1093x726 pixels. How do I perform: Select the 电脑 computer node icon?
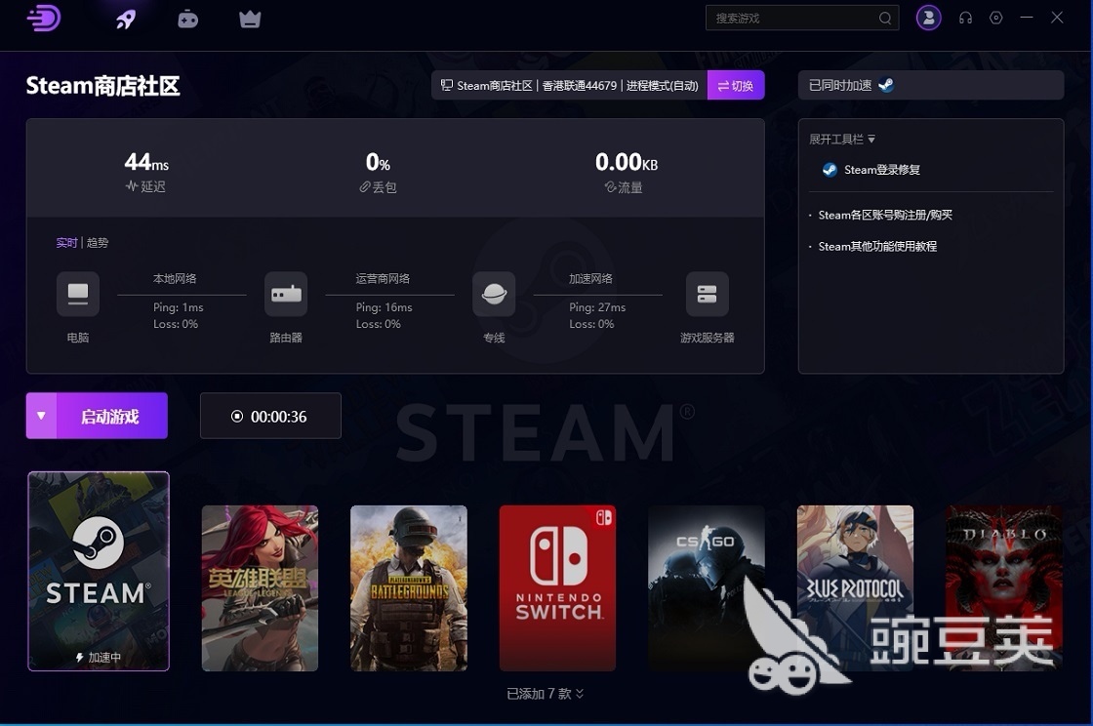[77, 294]
